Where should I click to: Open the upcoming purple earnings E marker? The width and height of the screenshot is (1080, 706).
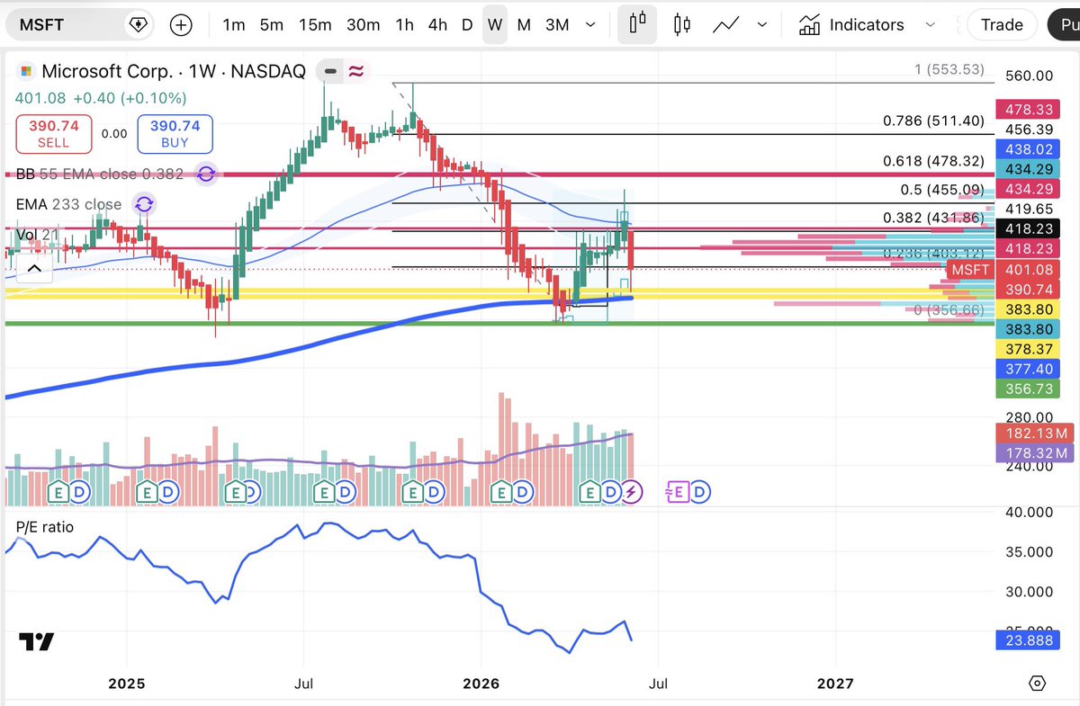679,492
